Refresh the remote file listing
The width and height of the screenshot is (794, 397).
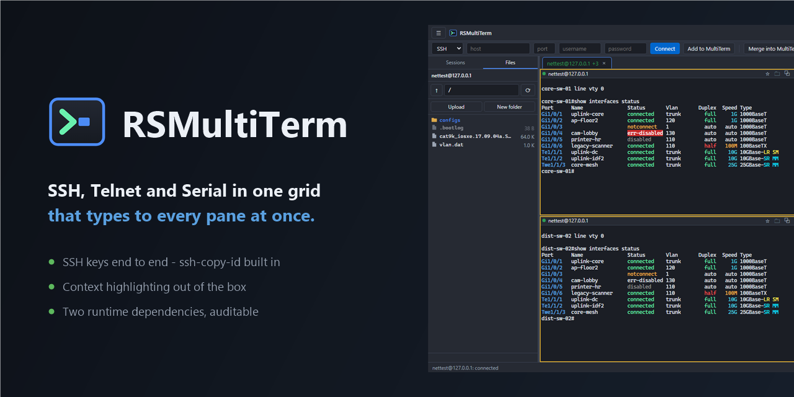[x=528, y=90]
